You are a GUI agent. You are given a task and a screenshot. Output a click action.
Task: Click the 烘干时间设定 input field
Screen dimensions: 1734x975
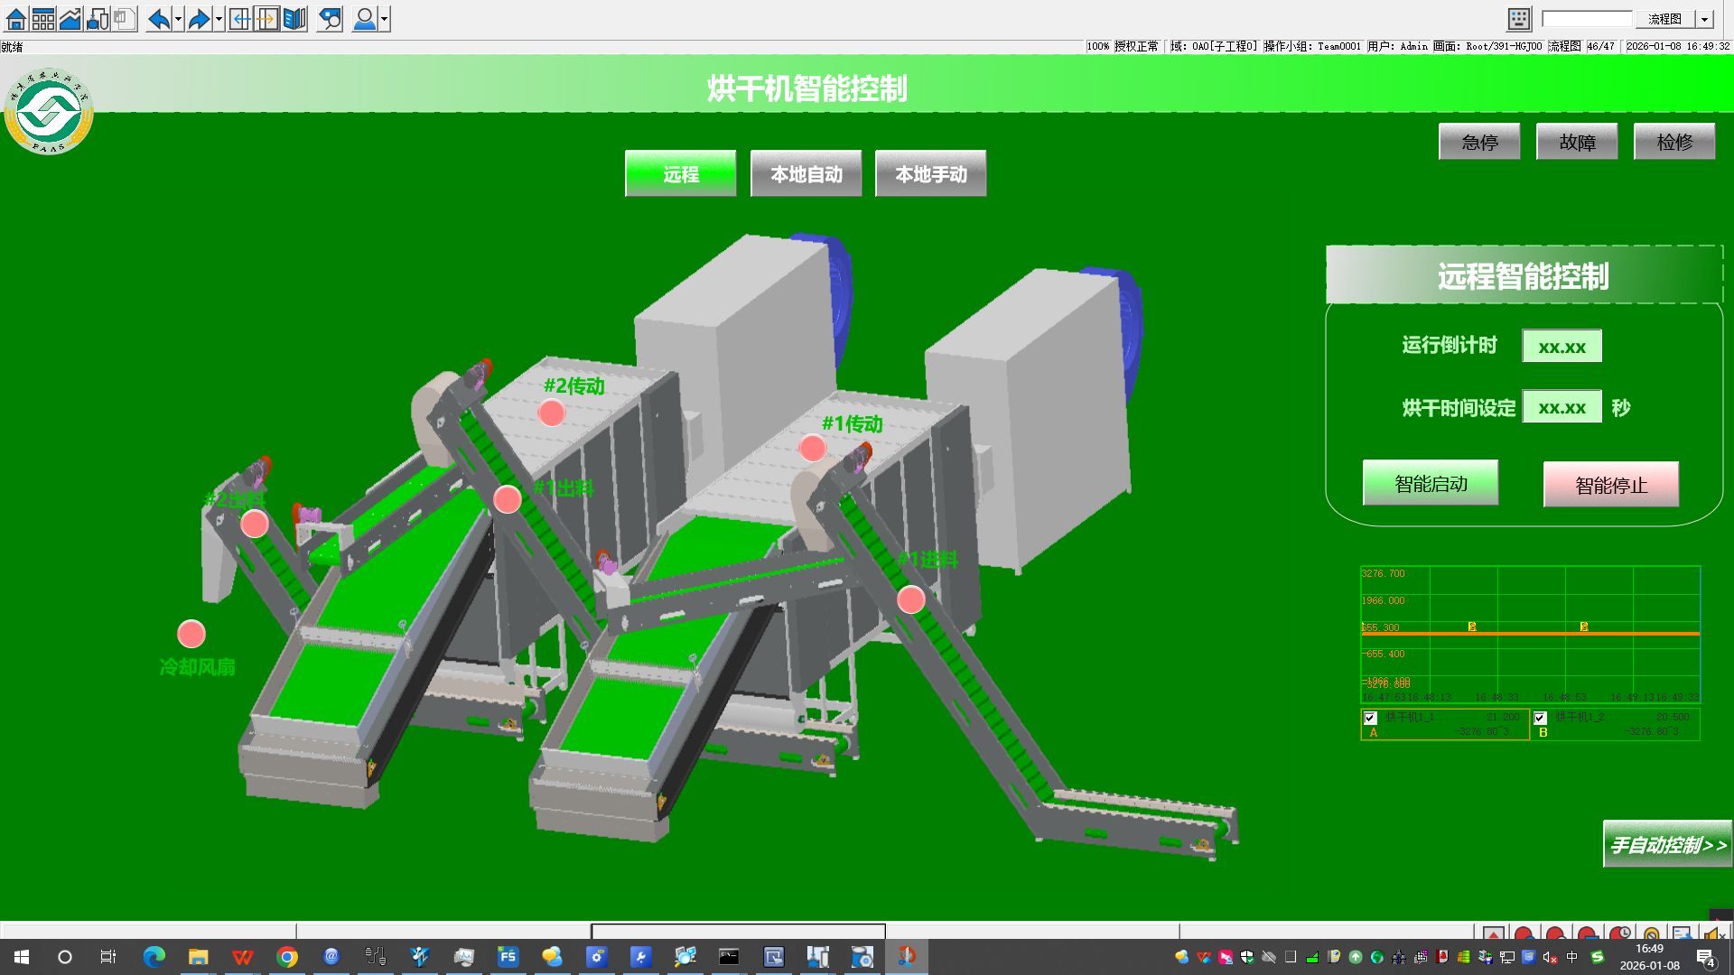1562,407
